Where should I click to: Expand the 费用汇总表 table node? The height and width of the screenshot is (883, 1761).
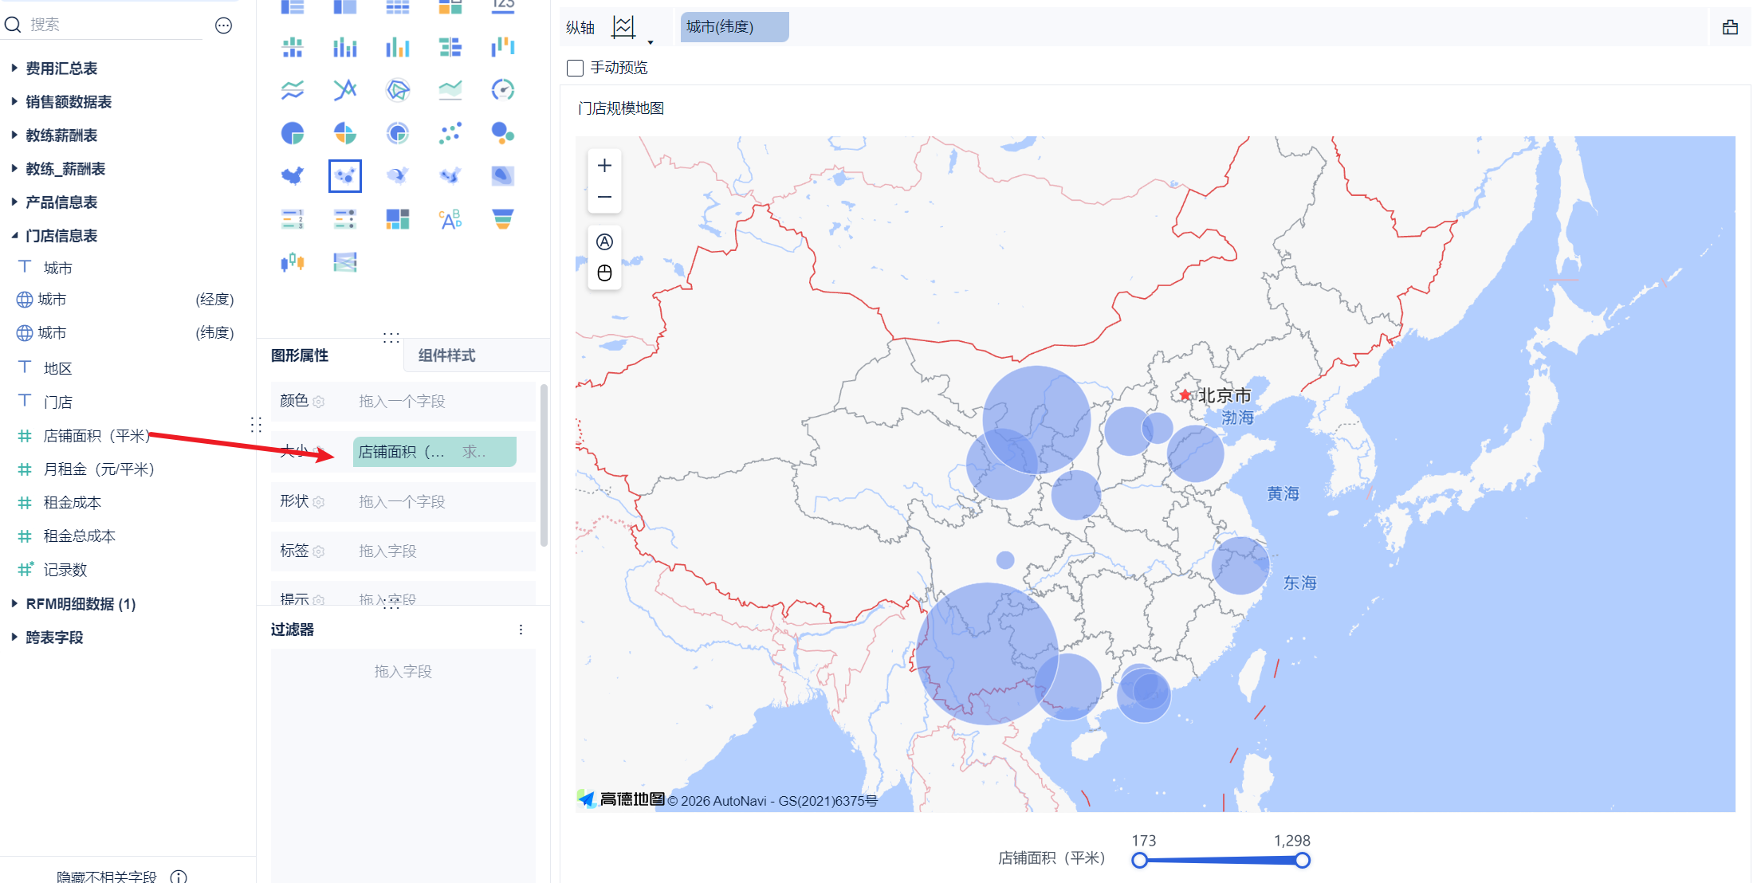coord(14,69)
